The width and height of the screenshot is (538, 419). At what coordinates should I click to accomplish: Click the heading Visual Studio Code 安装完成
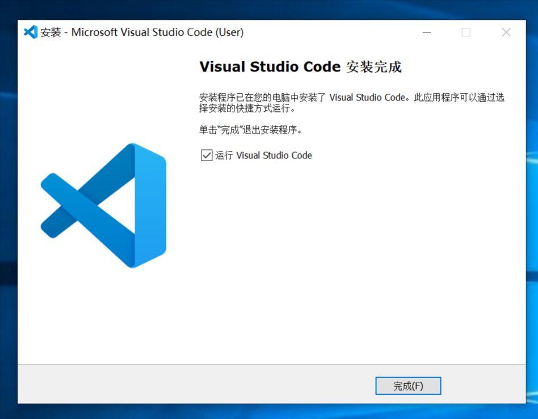(x=301, y=66)
